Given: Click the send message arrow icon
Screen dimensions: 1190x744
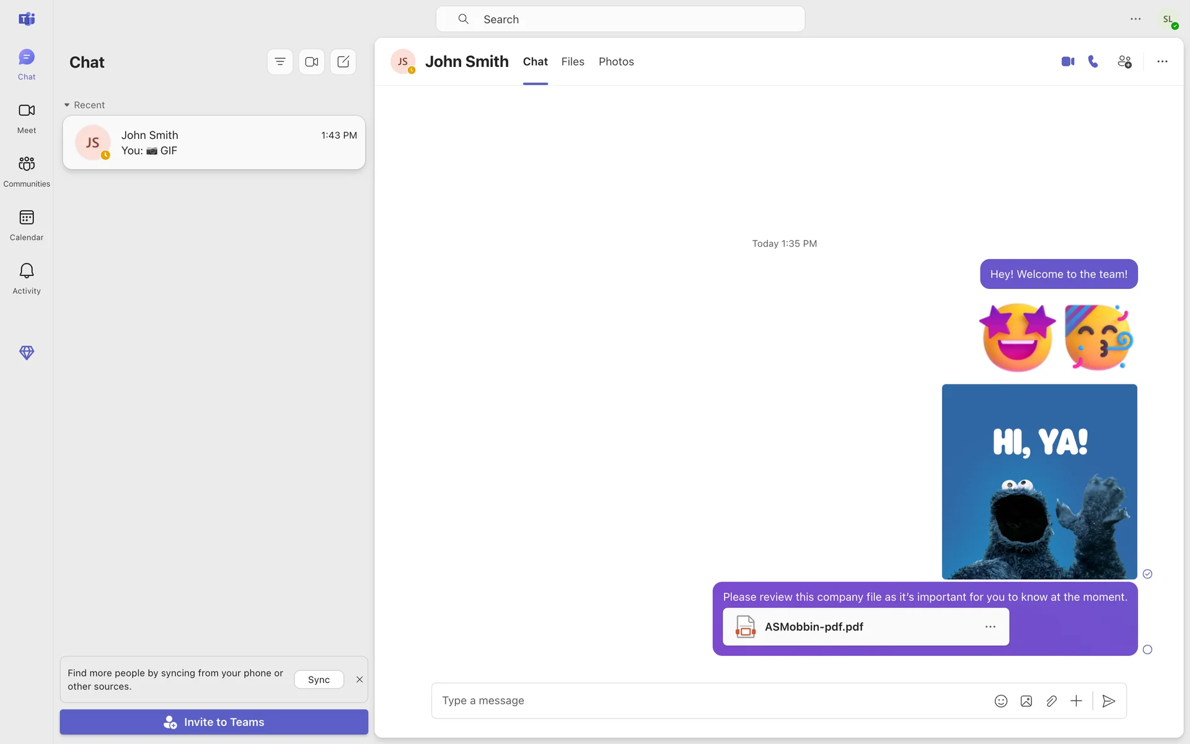Looking at the screenshot, I should click(x=1109, y=701).
